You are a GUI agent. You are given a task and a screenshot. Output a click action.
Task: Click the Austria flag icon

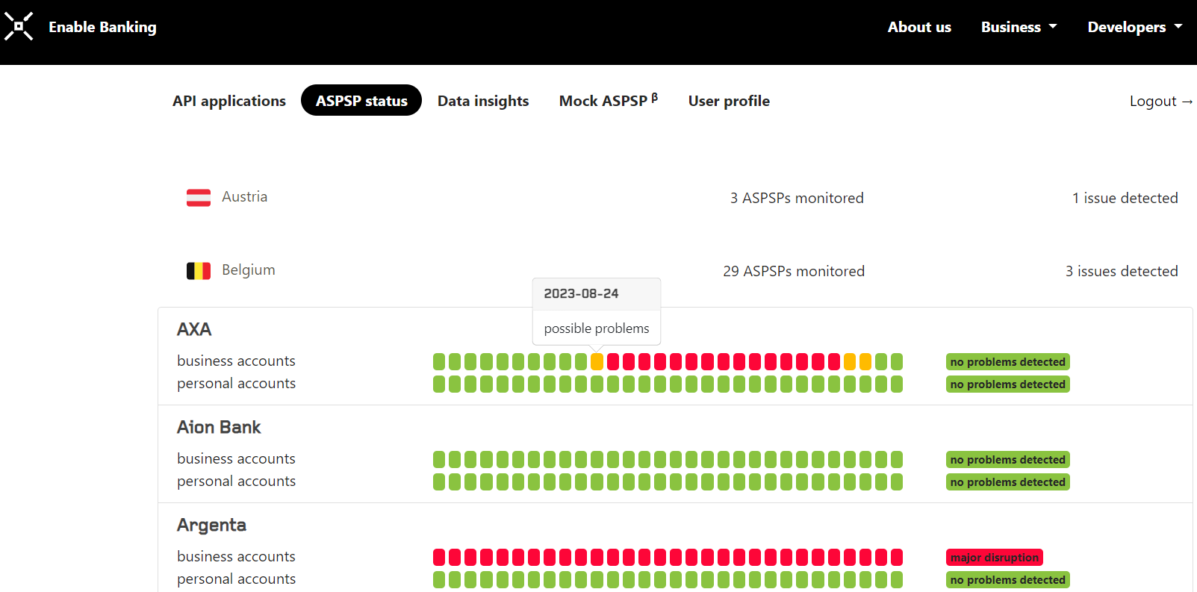(x=199, y=197)
